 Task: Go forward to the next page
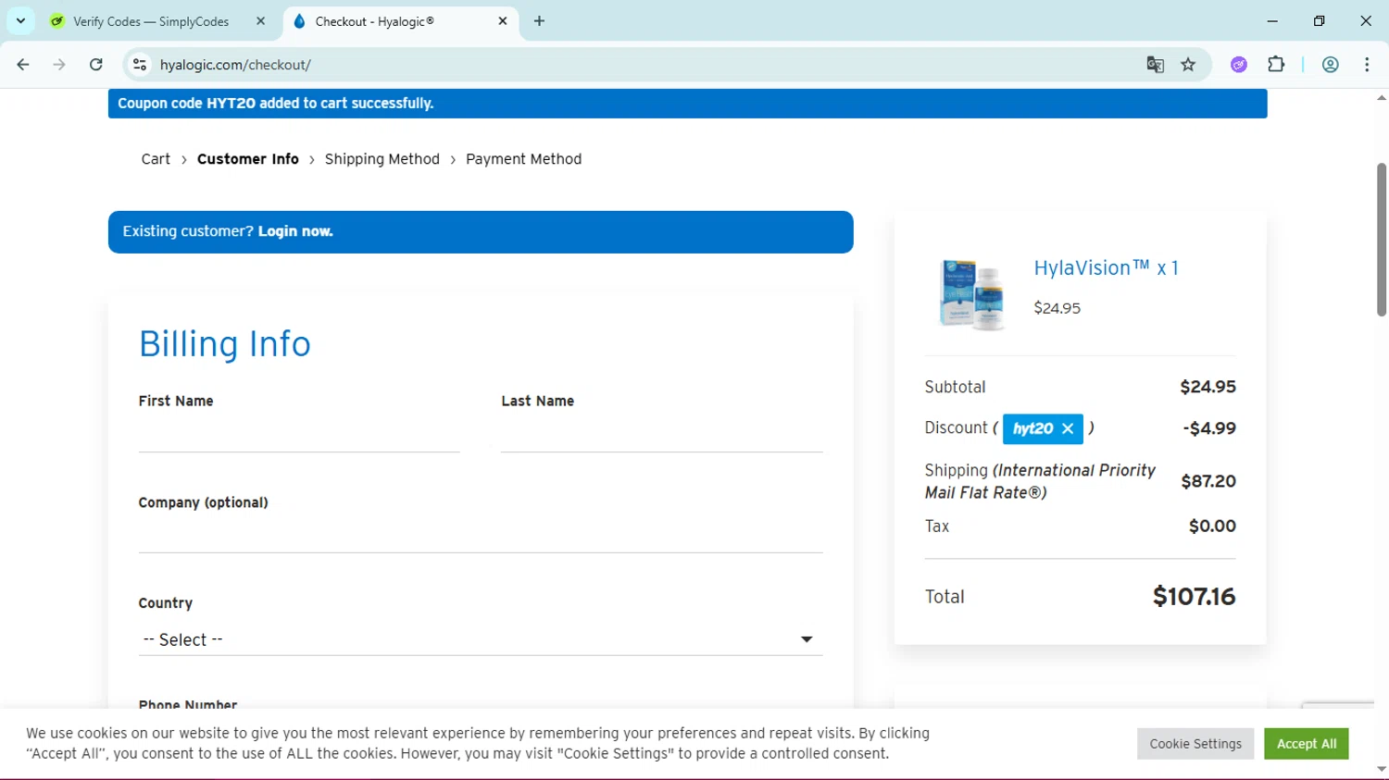tap(59, 65)
